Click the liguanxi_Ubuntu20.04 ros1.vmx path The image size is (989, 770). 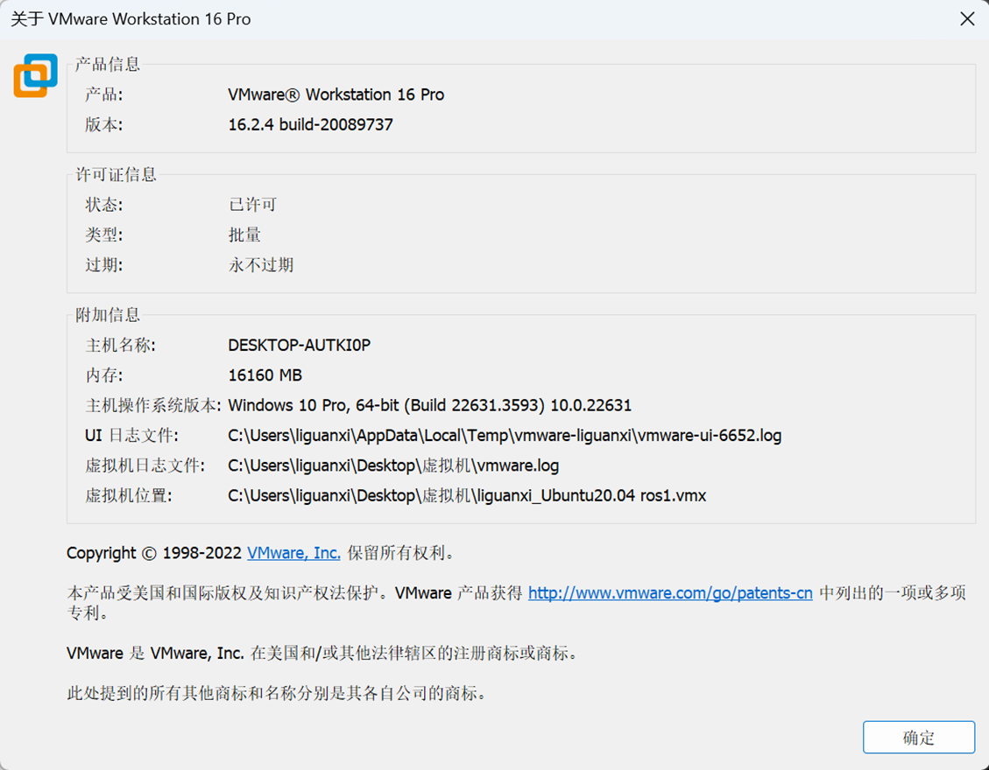[x=467, y=496]
